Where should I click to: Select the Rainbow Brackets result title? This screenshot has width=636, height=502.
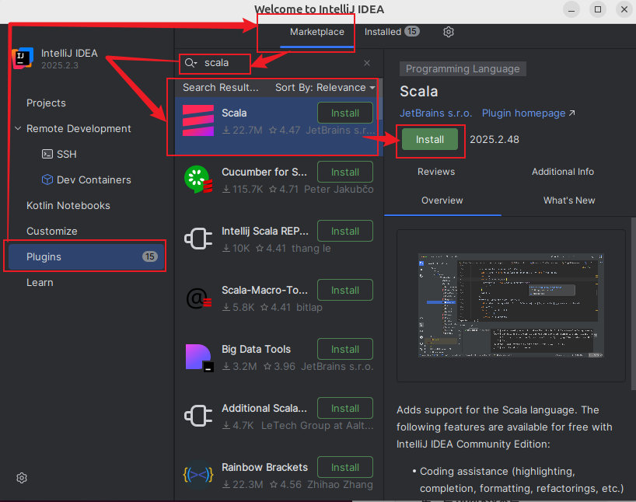pyautogui.click(x=264, y=467)
